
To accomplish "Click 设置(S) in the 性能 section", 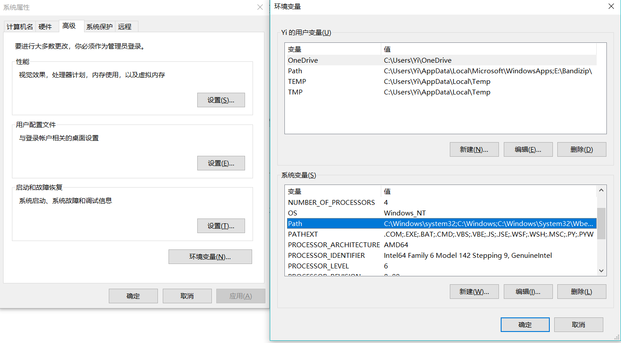I will click(x=221, y=100).
